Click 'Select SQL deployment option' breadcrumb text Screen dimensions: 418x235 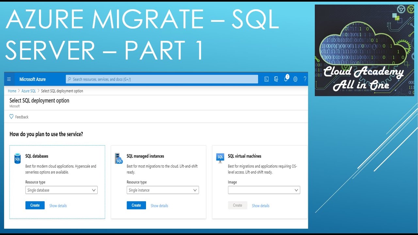(62, 91)
